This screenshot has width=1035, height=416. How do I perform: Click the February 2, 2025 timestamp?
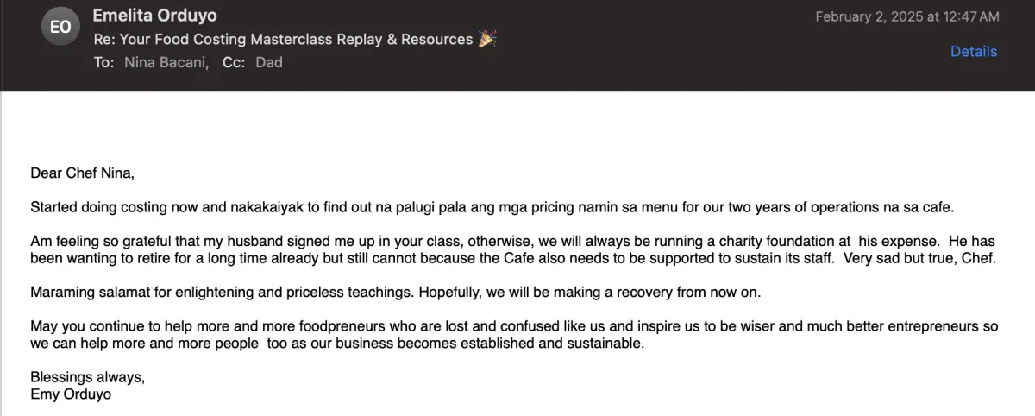(x=906, y=16)
